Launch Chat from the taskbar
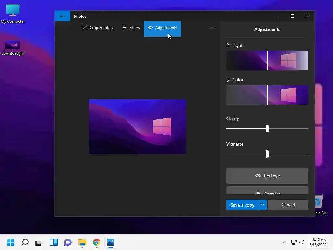The image size is (333, 250). (x=68, y=242)
